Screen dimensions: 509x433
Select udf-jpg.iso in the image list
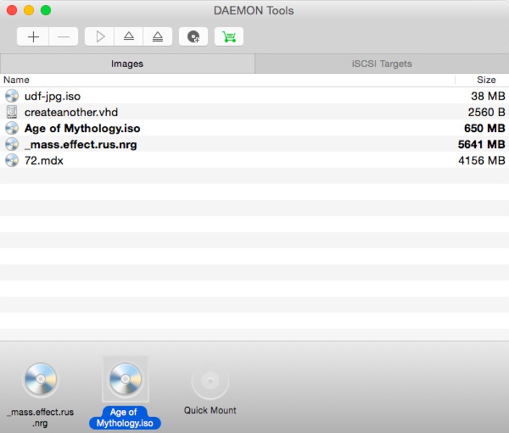53,96
